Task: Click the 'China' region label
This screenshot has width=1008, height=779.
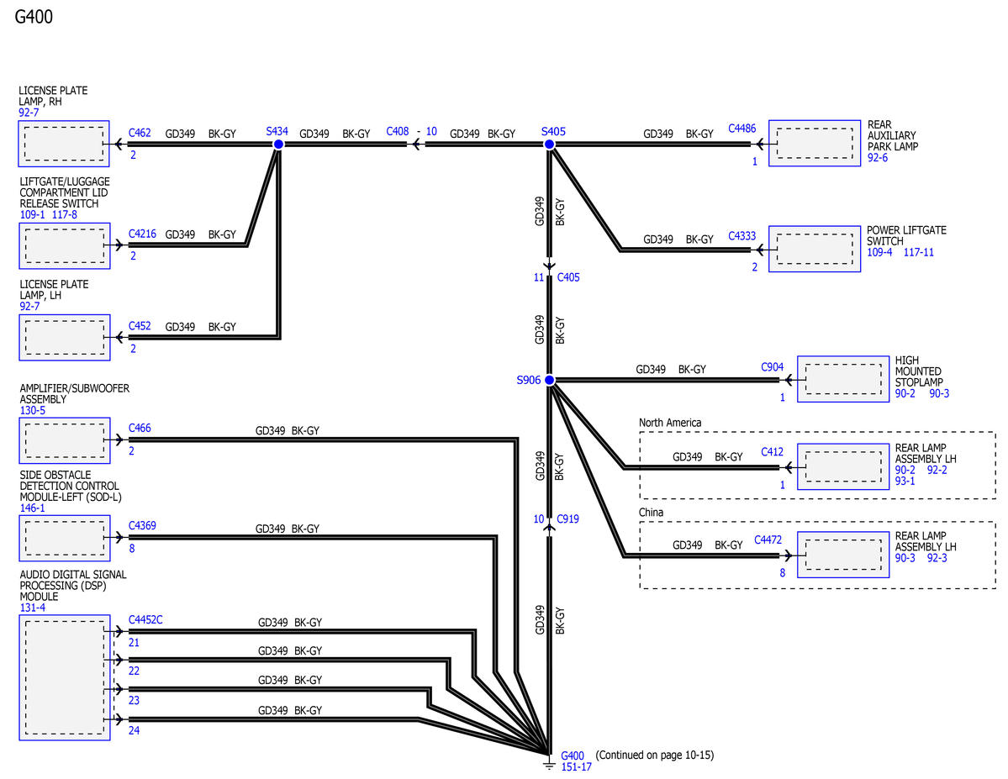Action: tap(651, 513)
